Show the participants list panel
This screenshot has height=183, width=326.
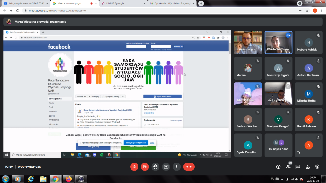click(x=288, y=166)
